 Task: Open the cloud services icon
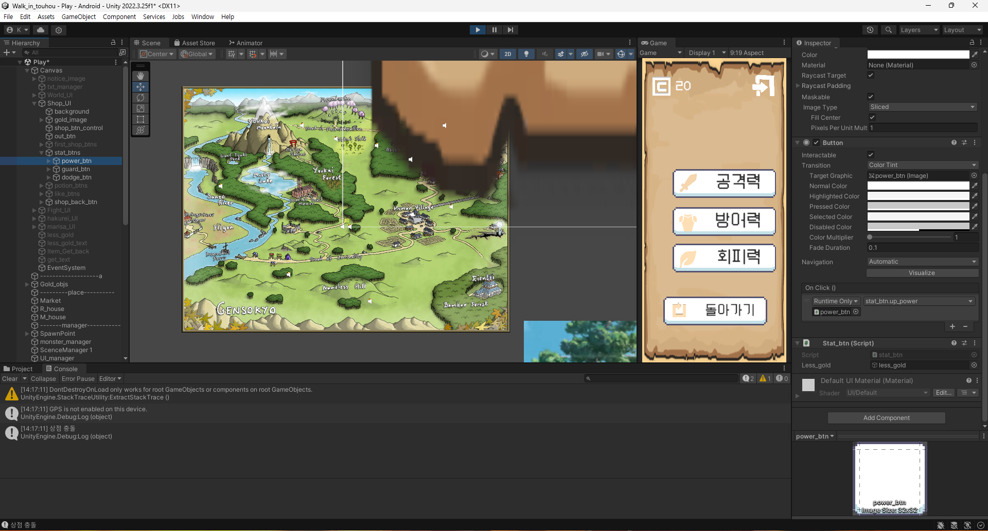[41, 30]
